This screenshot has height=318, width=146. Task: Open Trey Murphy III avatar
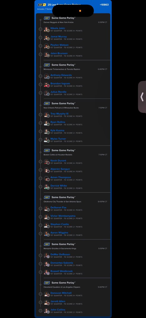click(46, 115)
